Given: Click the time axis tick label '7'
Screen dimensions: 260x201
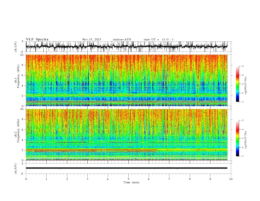Looking at the screenshot, I should point(169,179).
